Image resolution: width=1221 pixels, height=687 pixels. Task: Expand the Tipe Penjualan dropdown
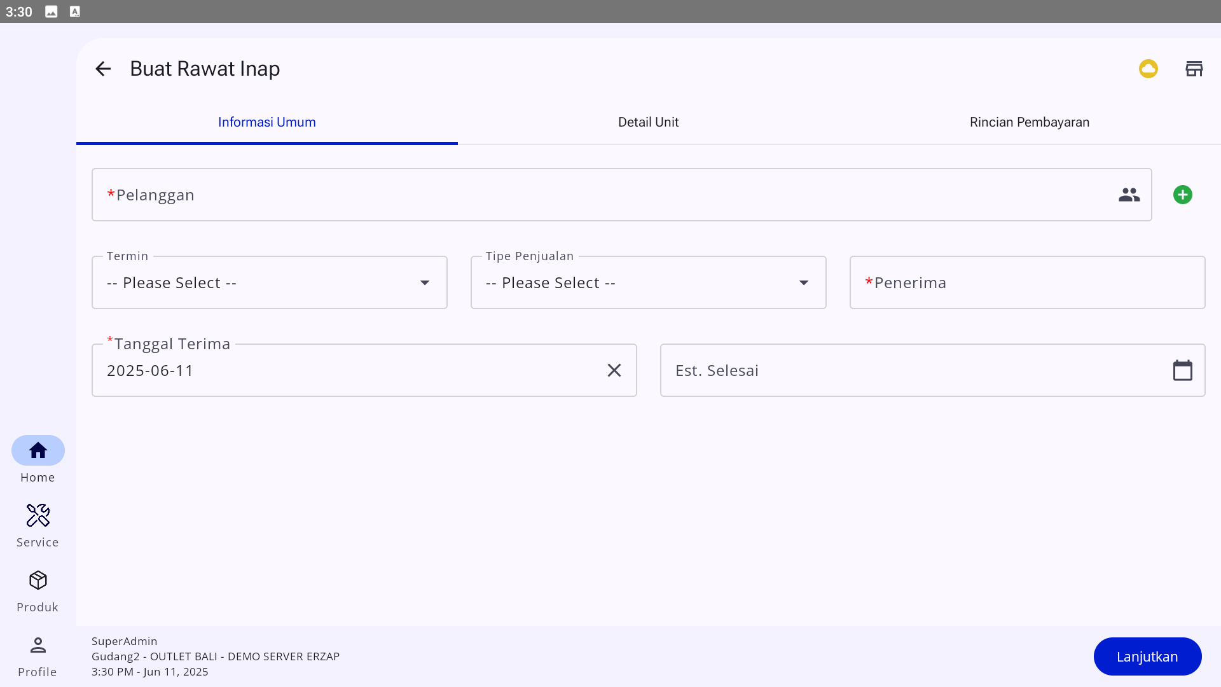pyautogui.click(x=648, y=282)
